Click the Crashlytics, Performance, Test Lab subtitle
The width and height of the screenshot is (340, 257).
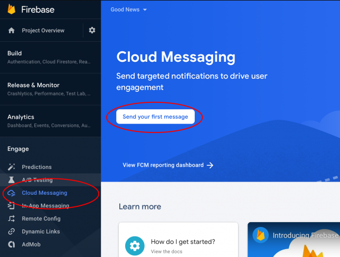click(49, 93)
